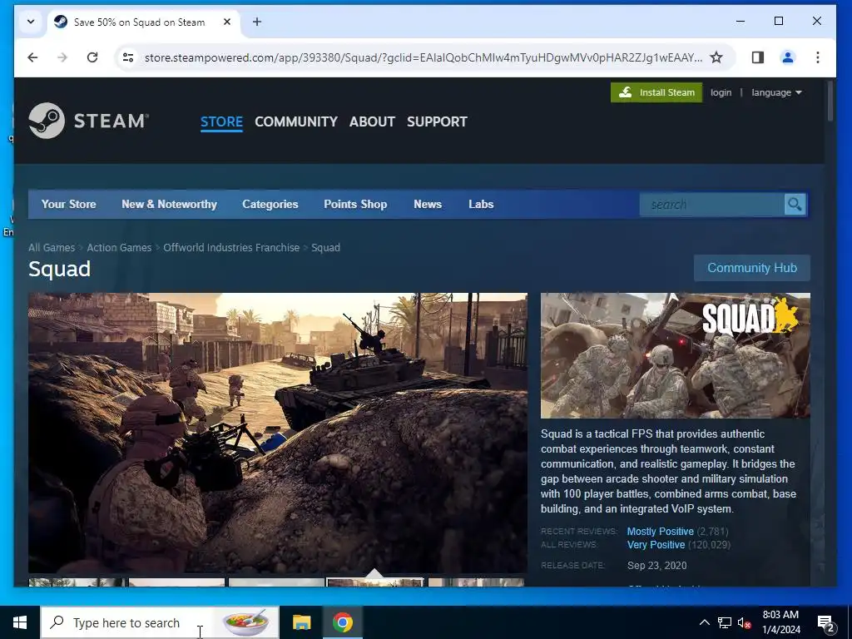Open the SUPPORT page
The image size is (852, 639).
[438, 121]
